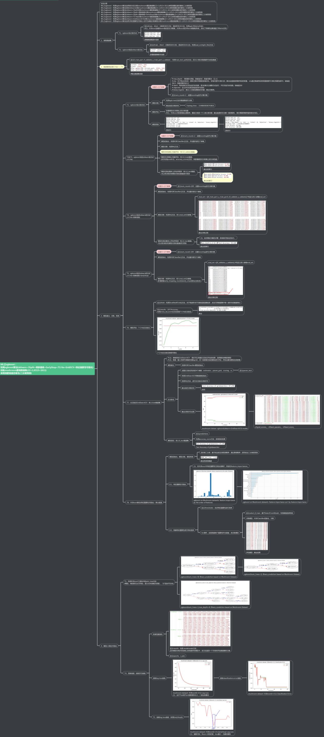Viewport: 324px width, 737px height.
Task: Click the Training time: 3.548665836743833 node
Action: point(200,106)
